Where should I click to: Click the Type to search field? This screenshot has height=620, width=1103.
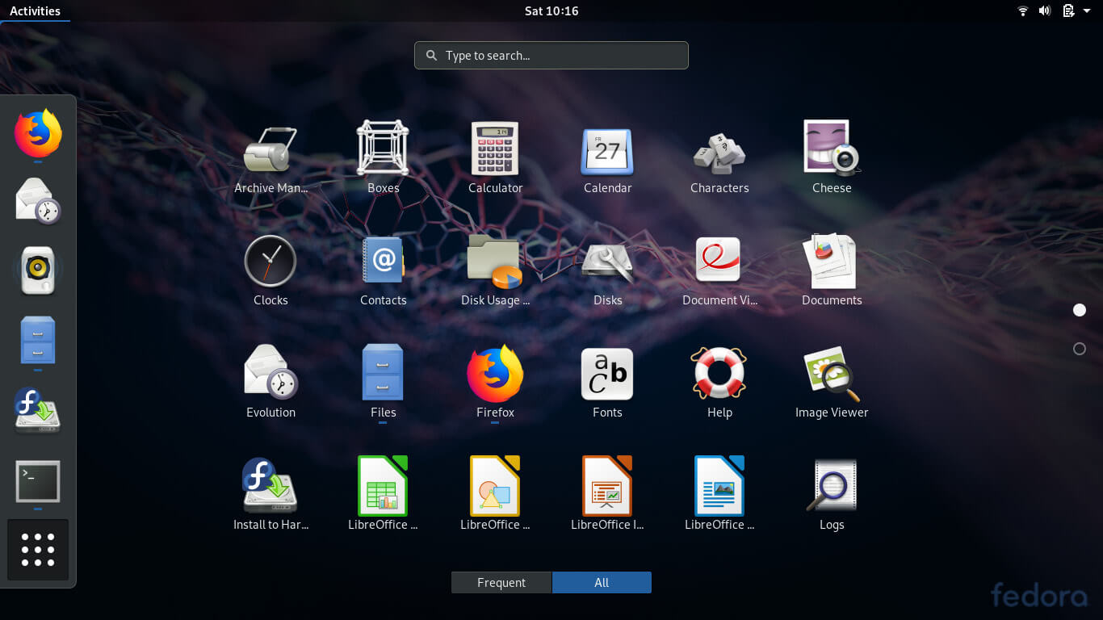tap(551, 55)
